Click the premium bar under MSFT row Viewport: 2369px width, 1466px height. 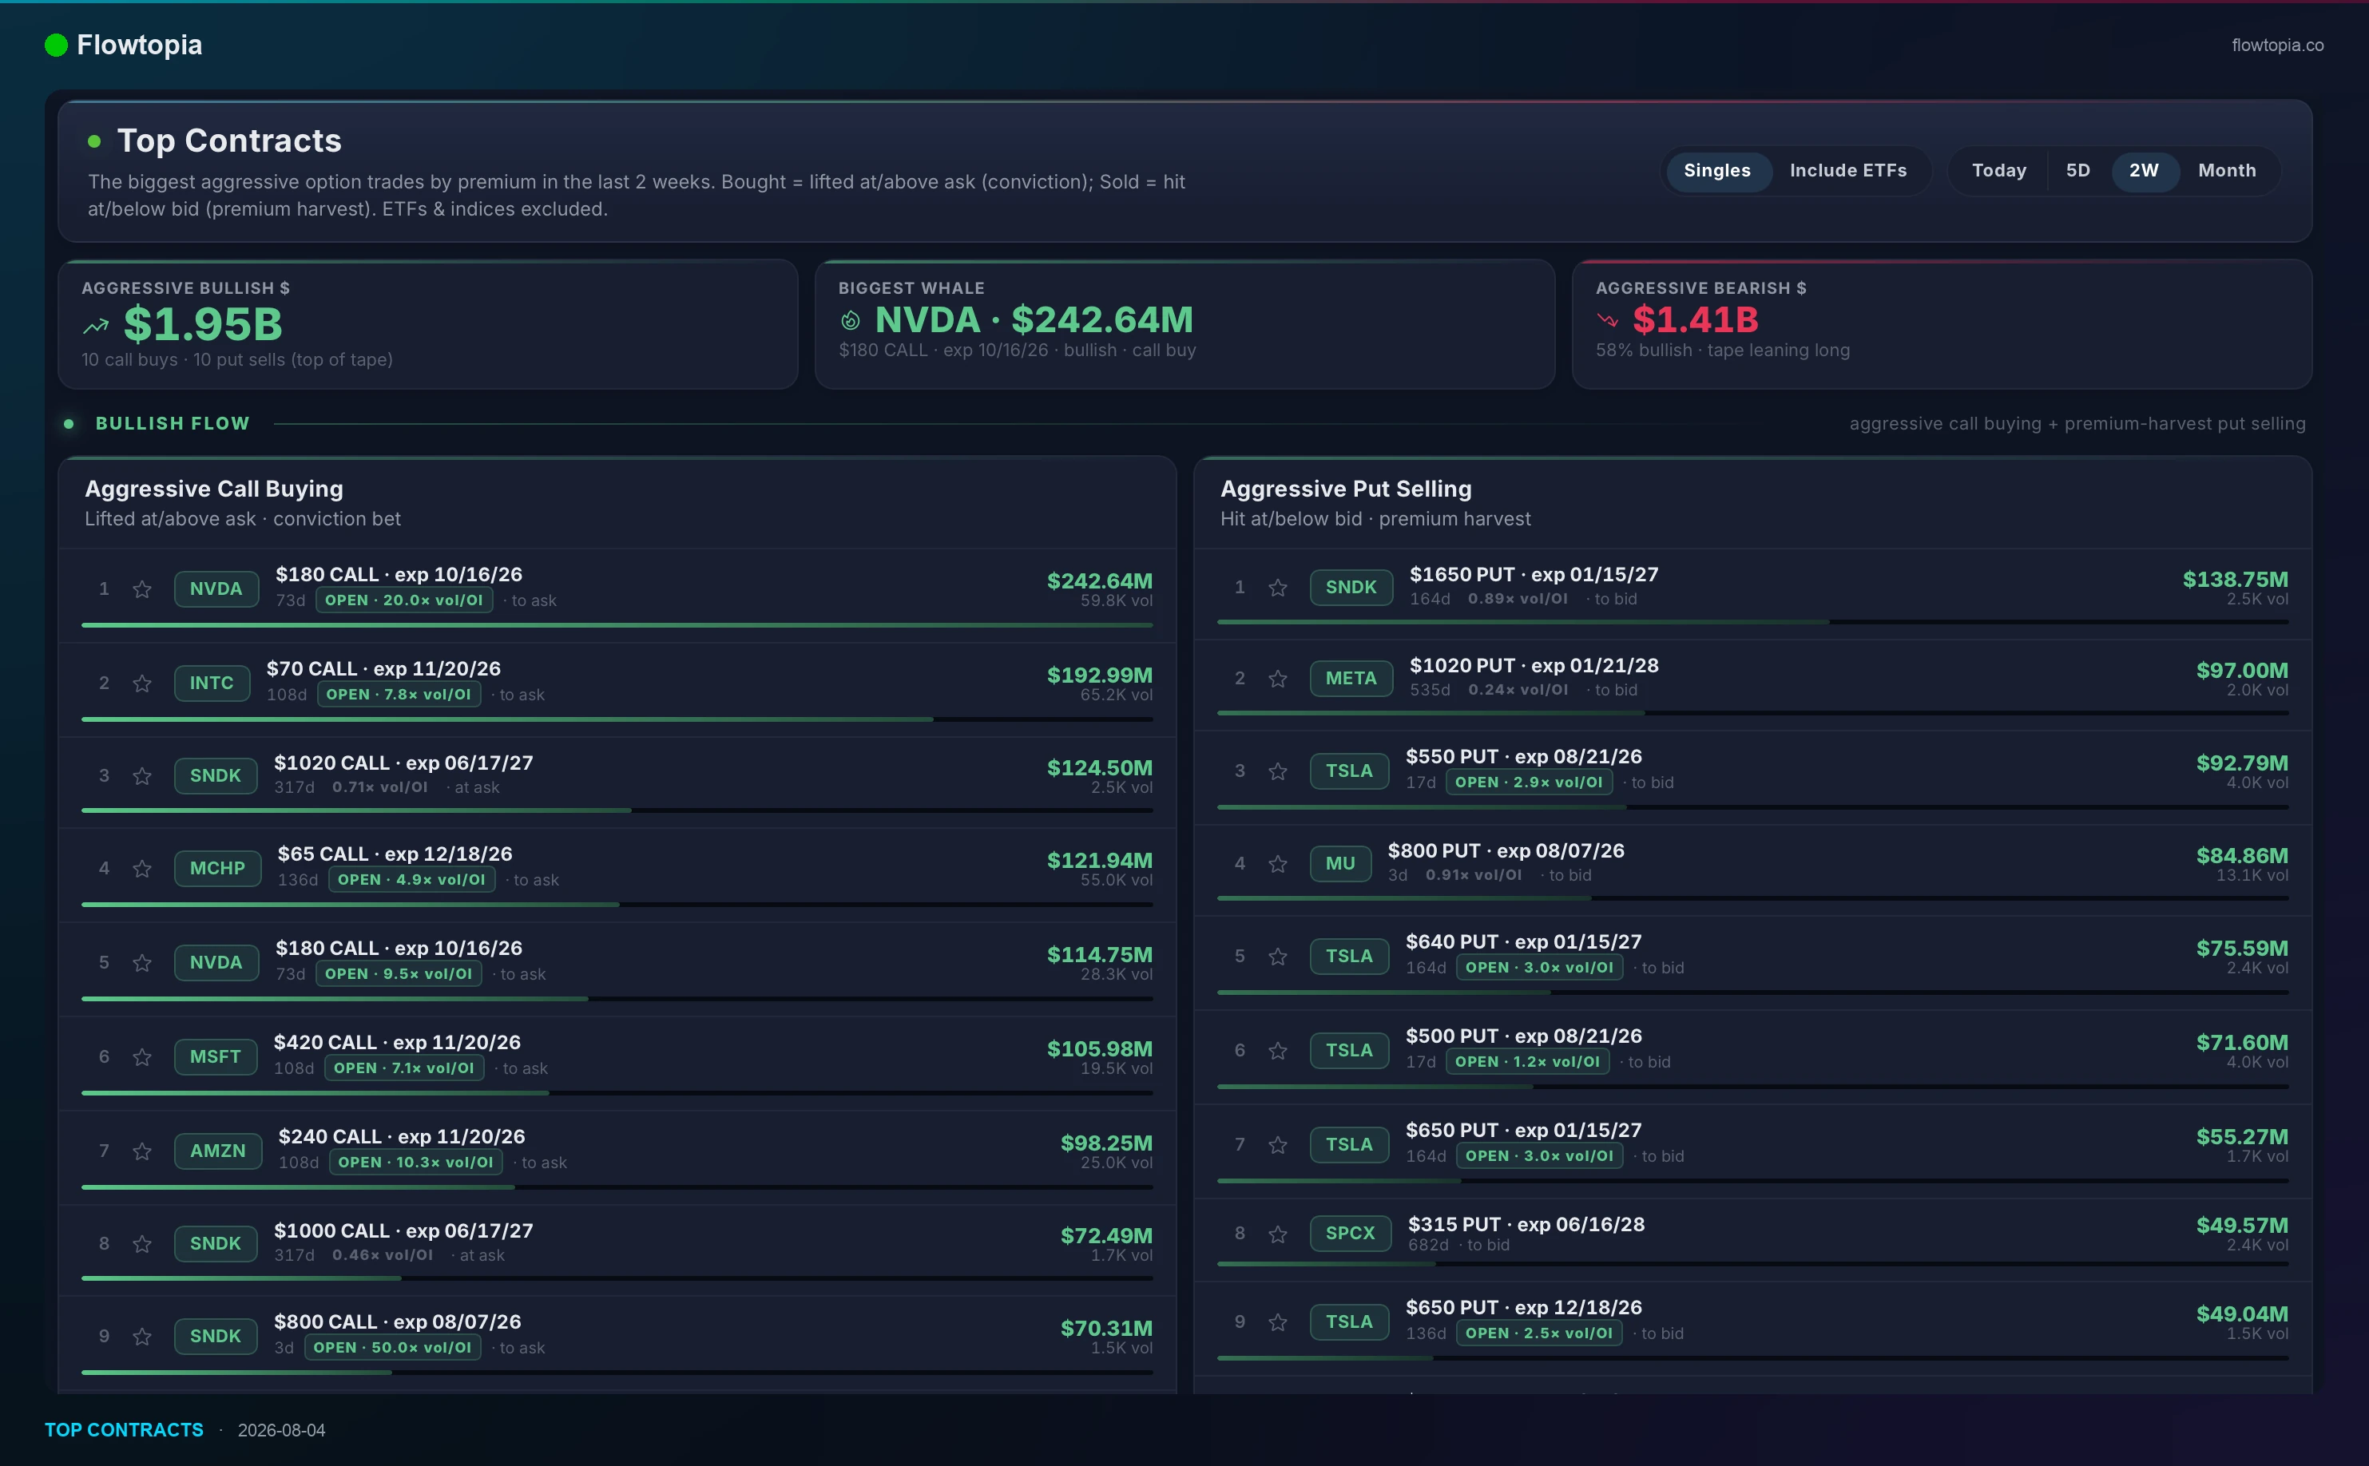click(617, 1092)
